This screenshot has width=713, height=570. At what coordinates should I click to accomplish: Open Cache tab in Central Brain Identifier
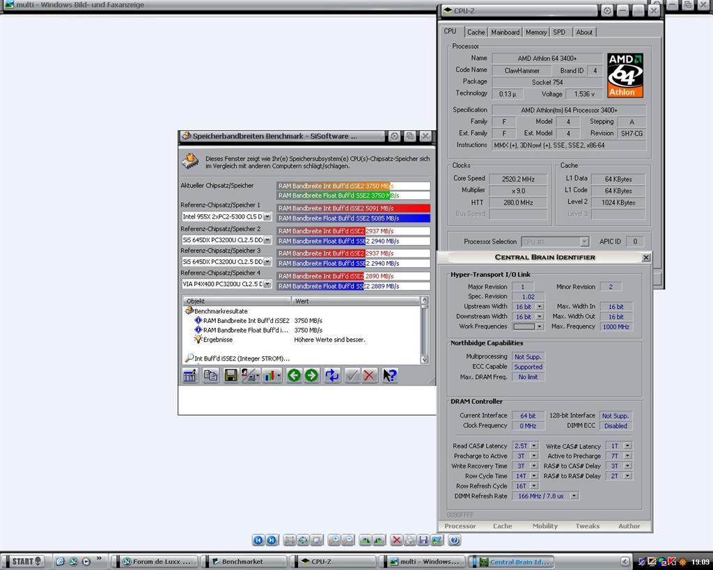click(x=503, y=526)
